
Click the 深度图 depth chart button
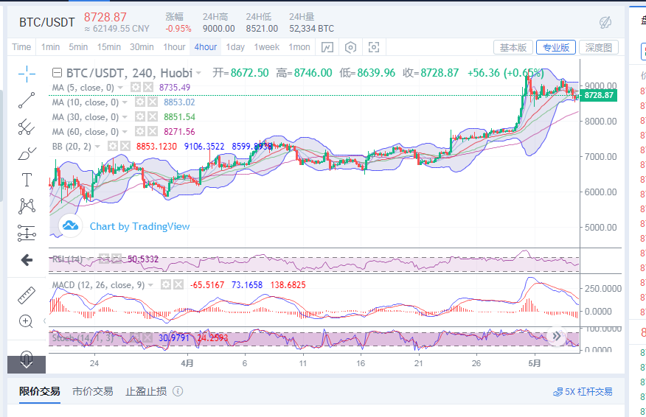tap(599, 48)
